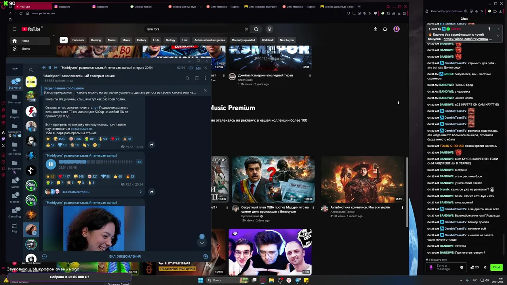This screenshot has height=285, width=507.
Task: Click the Send a message field
Action: [x=446, y=268]
